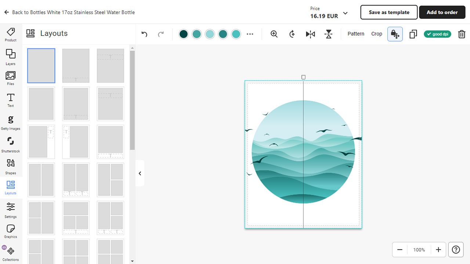The width and height of the screenshot is (470, 264).
Task: Select layout with text at bottom, first row
Action: pyautogui.click(x=76, y=66)
